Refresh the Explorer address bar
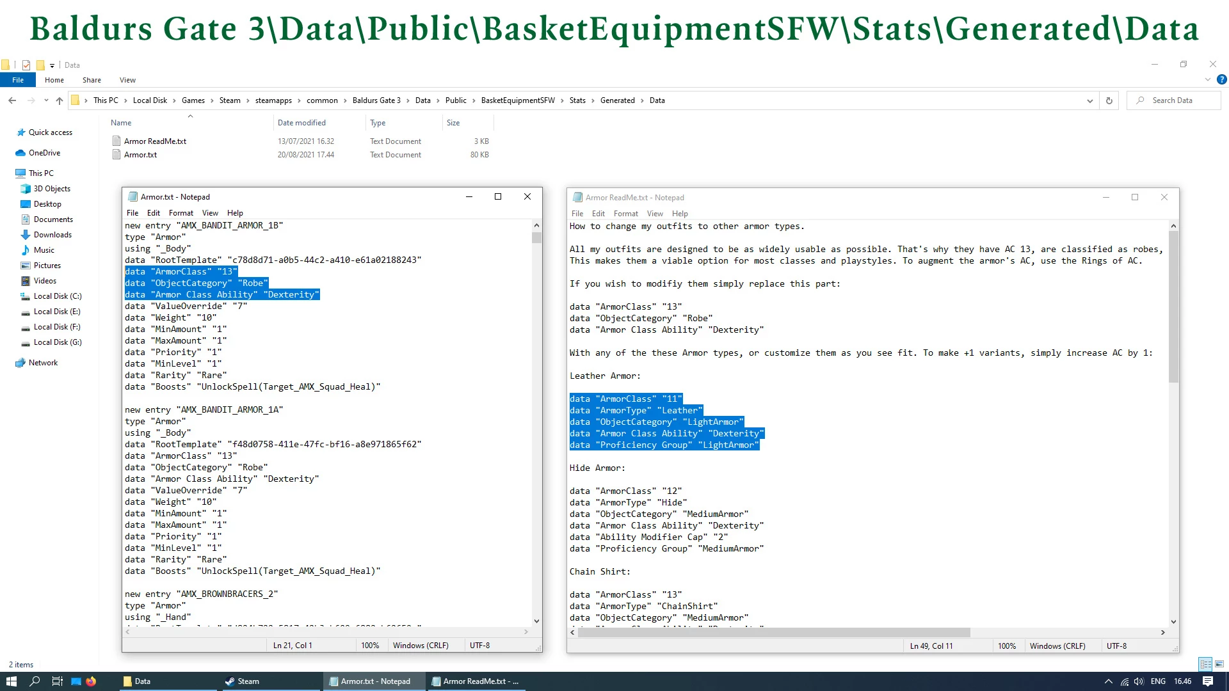This screenshot has width=1229, height=691. point(1109,100)
